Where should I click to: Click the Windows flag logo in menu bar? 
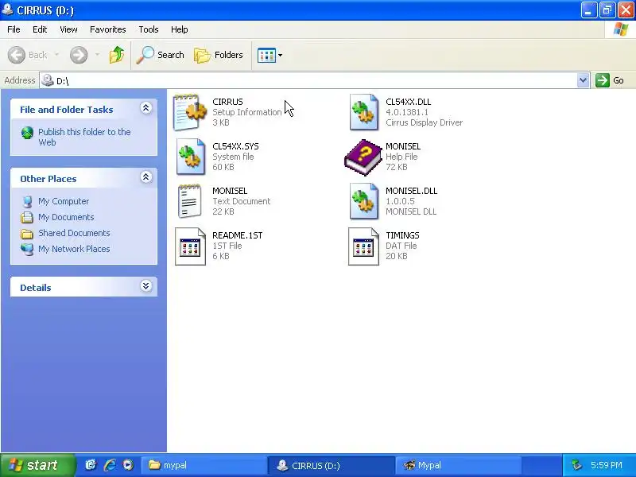(x=621, y=29)
